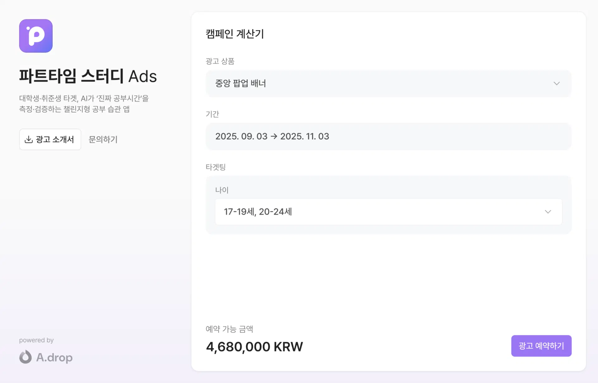Click the 타겟팅 section label
Viewport: 598px width, 383px height.
click(x=216, y=167)
